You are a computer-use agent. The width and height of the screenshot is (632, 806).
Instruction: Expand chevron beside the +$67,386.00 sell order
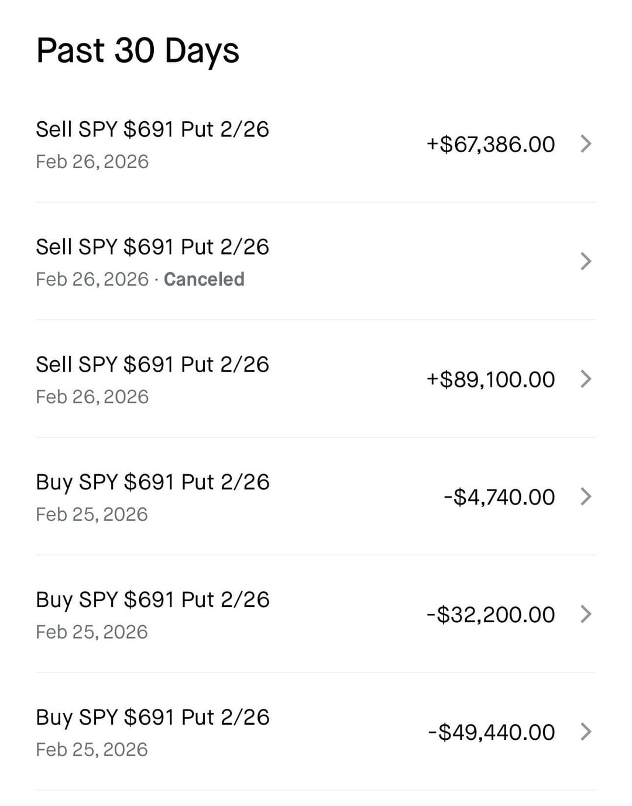(586, 144)
